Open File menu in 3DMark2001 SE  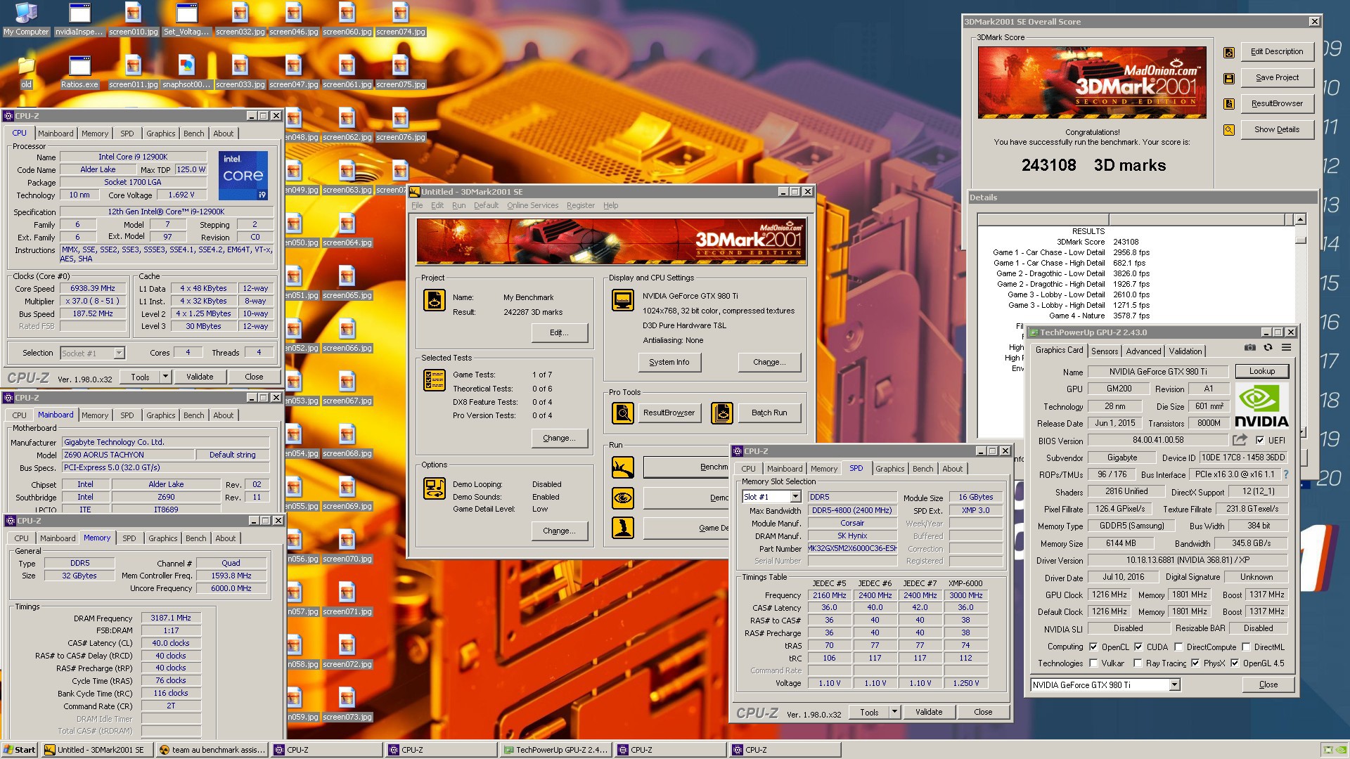click(417, 205)
